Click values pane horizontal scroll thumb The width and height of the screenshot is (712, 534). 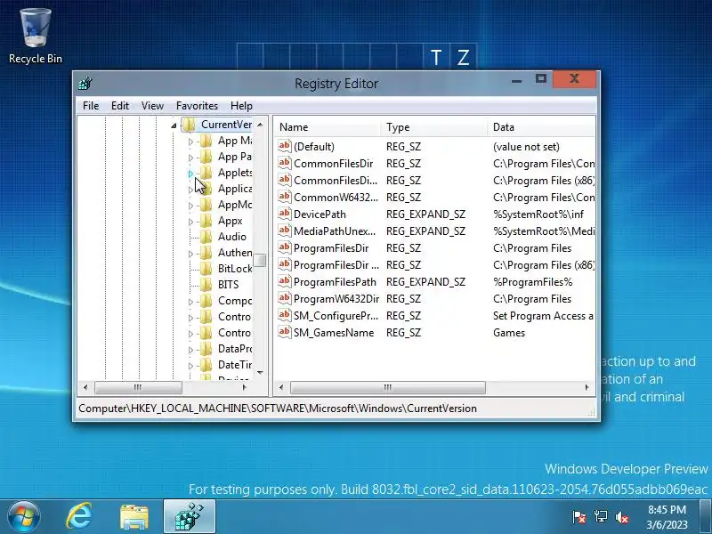(x=388, y=387)
